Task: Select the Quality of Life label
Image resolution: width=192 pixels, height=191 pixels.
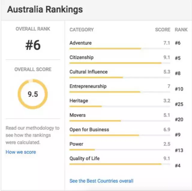Action: click(85, 158)
